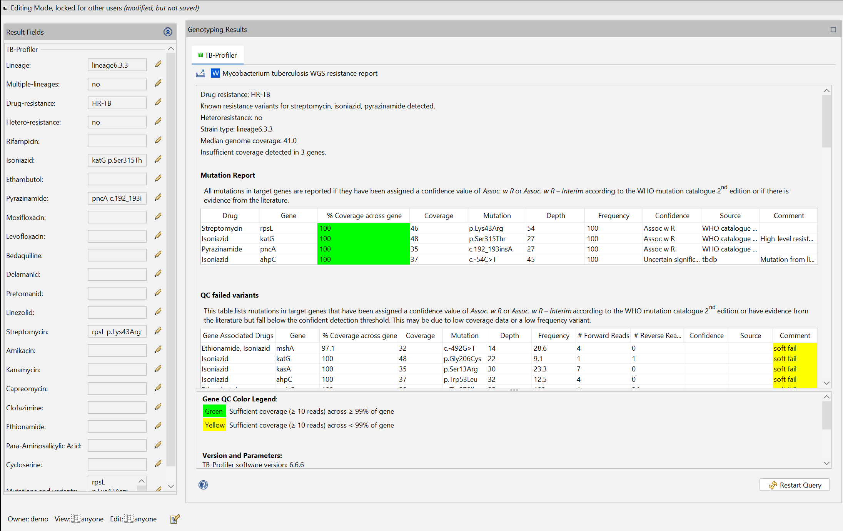
Task: Select the TB-Profiler tab
Action: [217, 55]
